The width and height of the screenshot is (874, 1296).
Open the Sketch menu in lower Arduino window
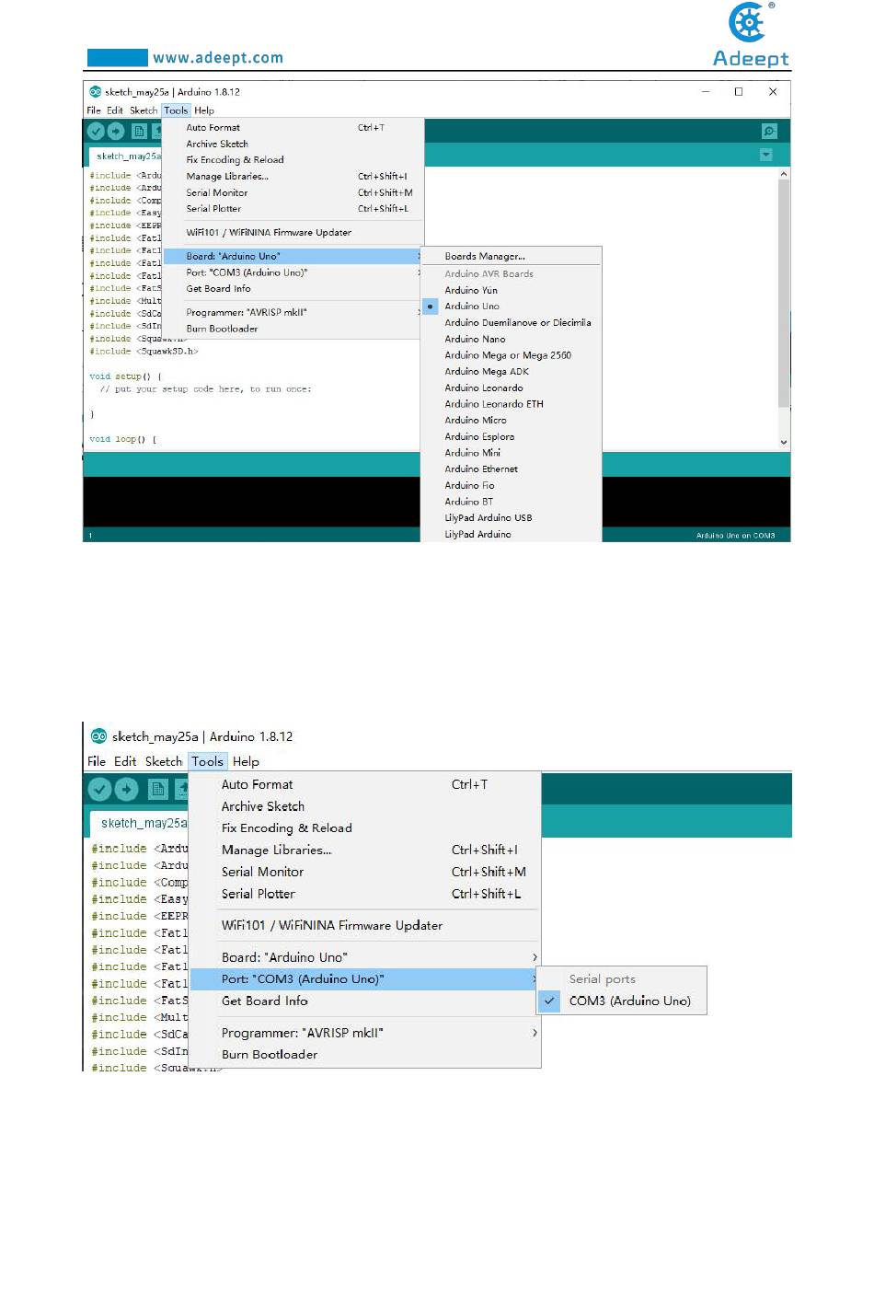click(164, 762)
